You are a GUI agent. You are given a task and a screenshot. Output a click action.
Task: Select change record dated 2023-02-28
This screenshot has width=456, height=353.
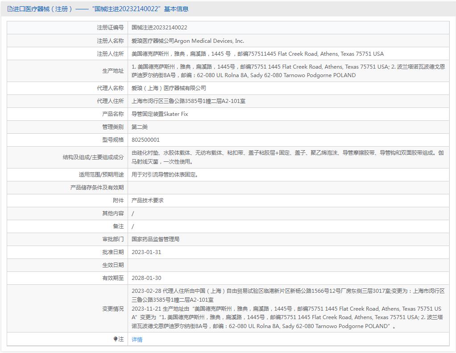coord(288,295)
